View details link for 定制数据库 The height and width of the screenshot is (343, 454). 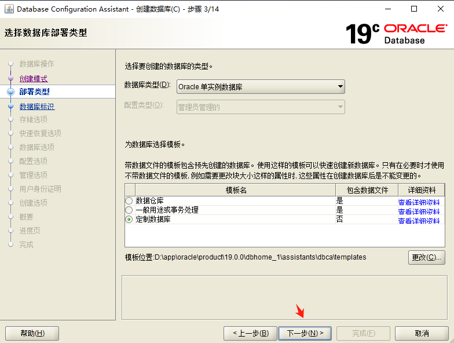419,220
